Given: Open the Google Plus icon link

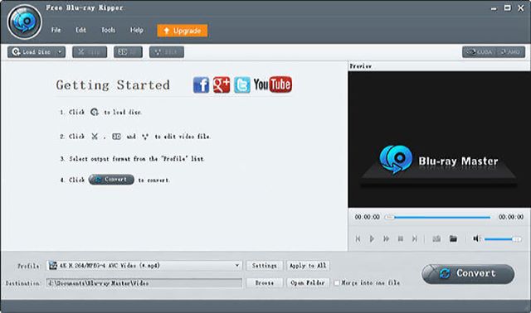Looking at the screenshot, I should point(222,84).
